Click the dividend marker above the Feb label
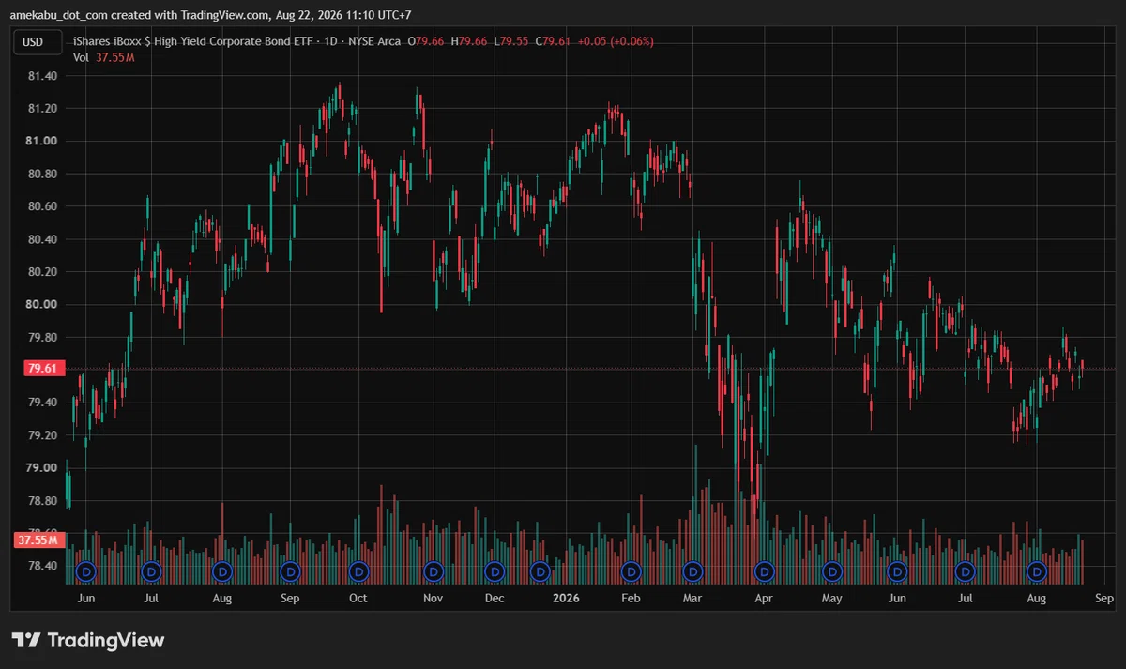Image resolution: width=1126 pixels, height=669 pixels. click(x=631, y=570)
